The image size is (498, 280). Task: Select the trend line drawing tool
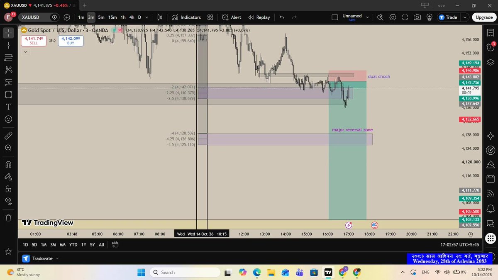(9, 45)
